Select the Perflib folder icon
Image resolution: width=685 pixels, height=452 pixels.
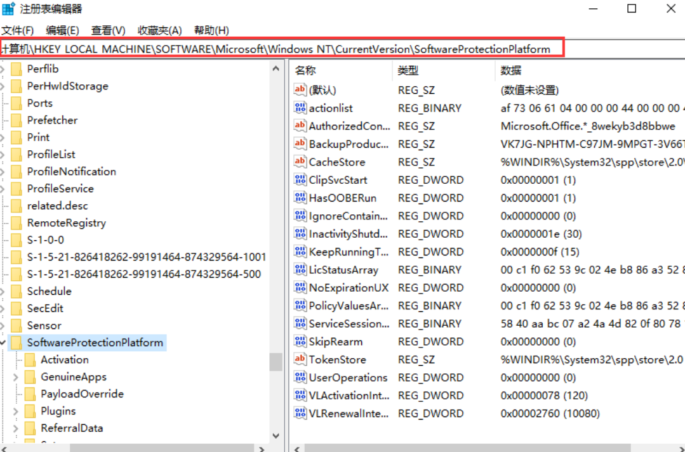tap(16, 69)
